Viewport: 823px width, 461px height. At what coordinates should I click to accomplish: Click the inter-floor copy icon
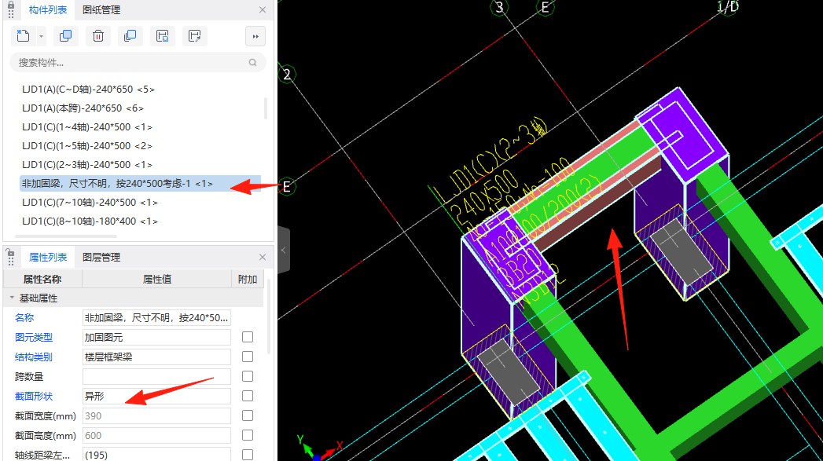(130, 36)
